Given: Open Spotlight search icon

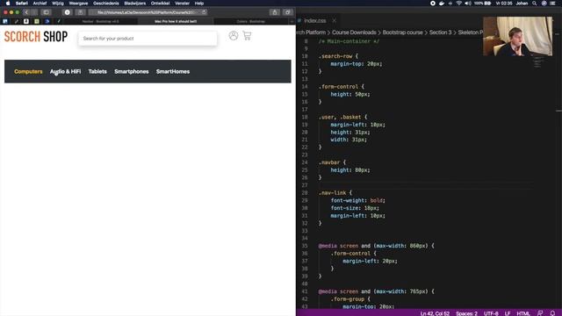Looking at the screenshot, I should (x=535, y=4).
